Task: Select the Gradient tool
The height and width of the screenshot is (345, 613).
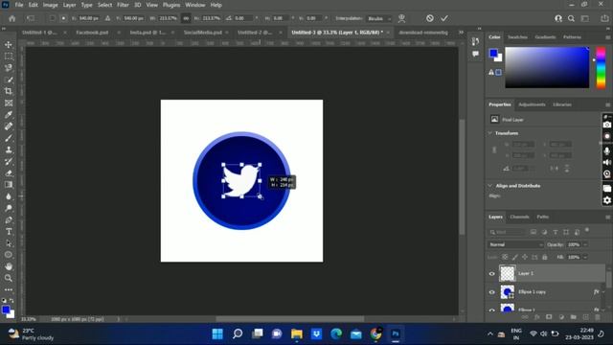Action: 9,185
